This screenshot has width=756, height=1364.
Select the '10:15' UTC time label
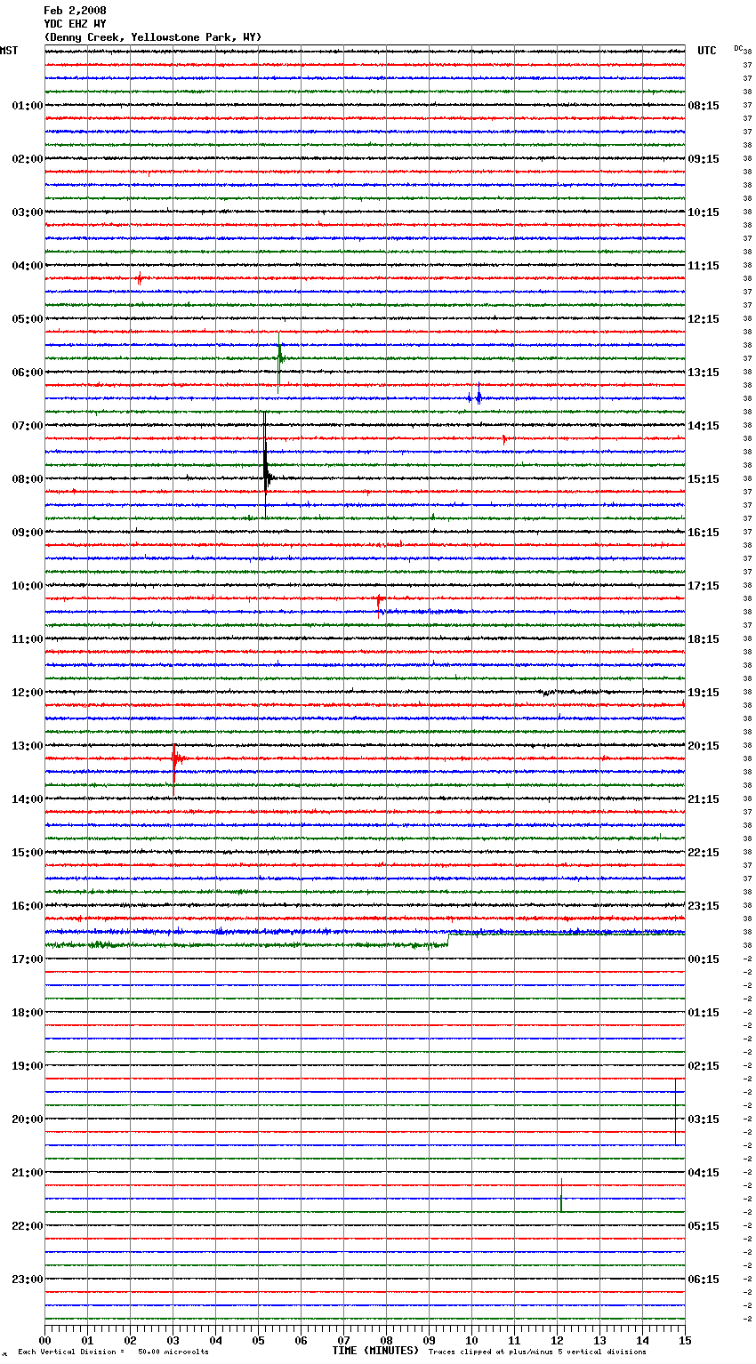pos(704,213)
